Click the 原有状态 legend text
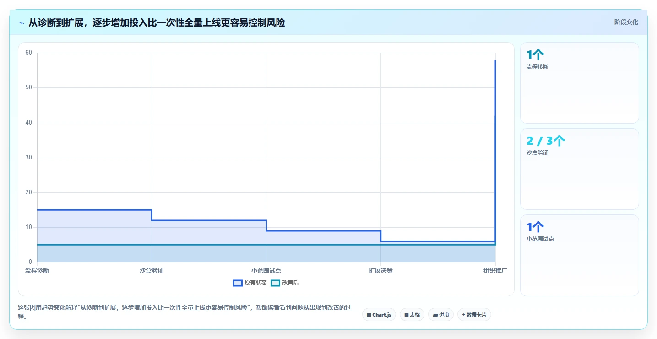Viewport: 657px width, 339px height. pyautogui.click(x=255, y=283)
